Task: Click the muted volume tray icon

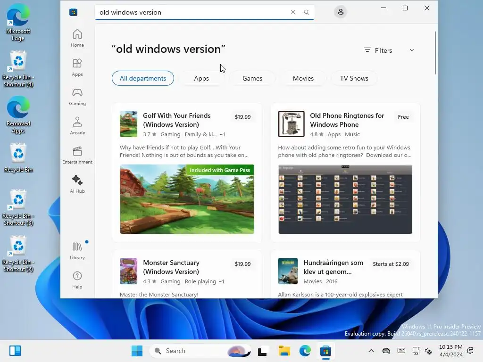Action: point(428,351)
